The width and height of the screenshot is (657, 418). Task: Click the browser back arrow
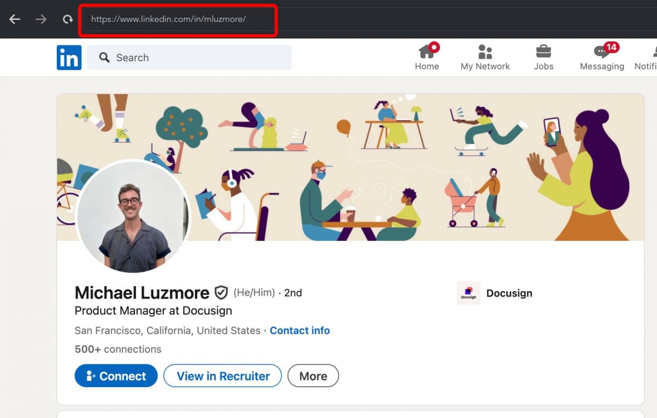pyautogui.click(x=14, y=19)
